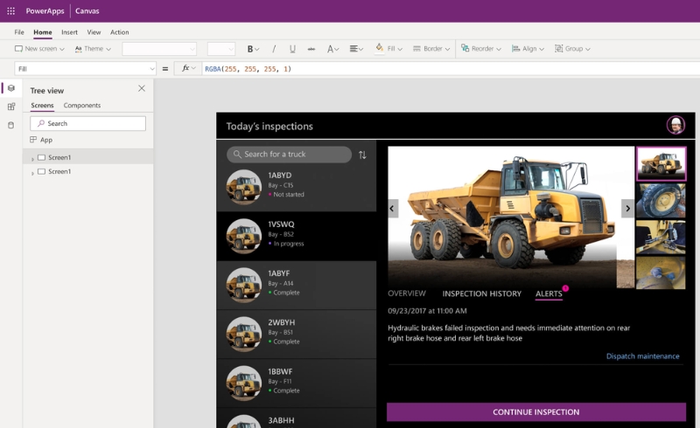Open the Reorder dropdown
700x428 pixels.
[480, 49]
